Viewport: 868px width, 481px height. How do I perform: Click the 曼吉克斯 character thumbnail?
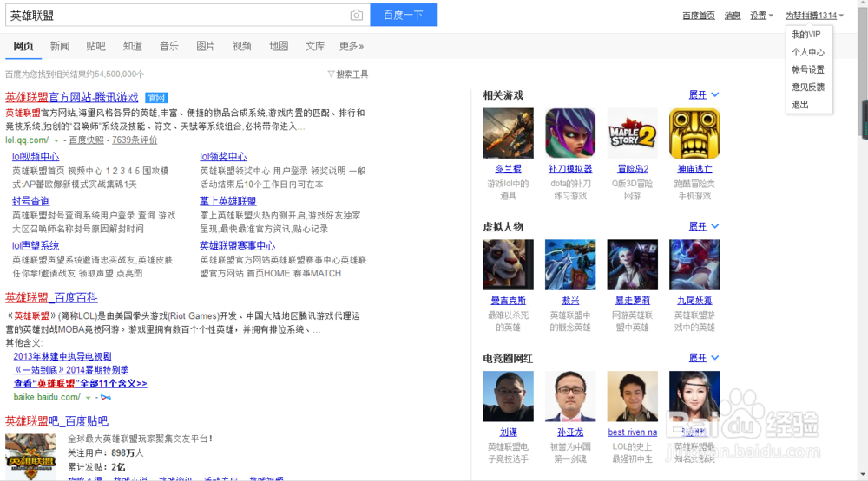pyautogui.click(x=508, y=265)
